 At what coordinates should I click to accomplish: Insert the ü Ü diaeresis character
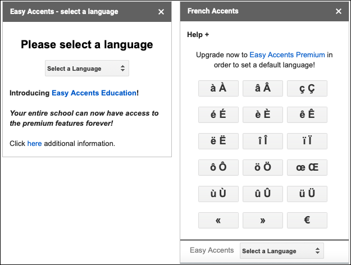coord(307,194)
